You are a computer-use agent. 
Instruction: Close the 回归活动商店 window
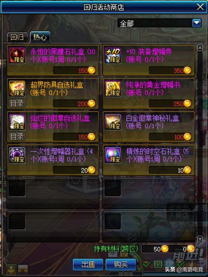coord(200,7)
